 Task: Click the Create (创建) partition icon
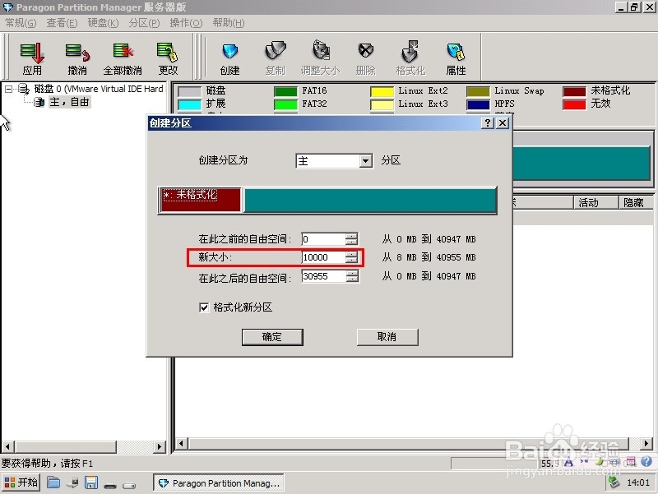pos(230,58)
